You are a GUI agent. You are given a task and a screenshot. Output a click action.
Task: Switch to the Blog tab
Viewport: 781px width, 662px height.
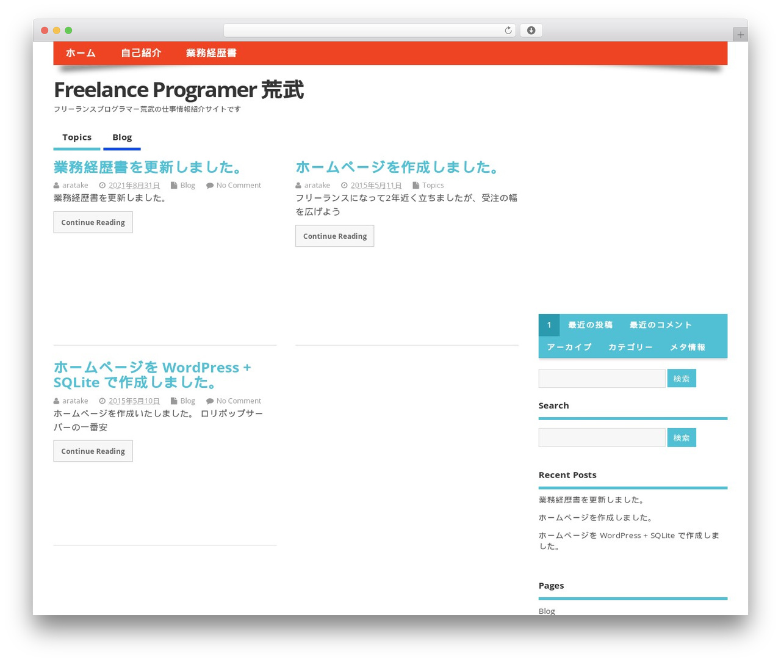122,137
